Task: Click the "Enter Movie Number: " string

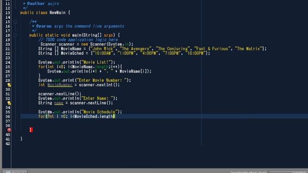Action: [102, 80]
